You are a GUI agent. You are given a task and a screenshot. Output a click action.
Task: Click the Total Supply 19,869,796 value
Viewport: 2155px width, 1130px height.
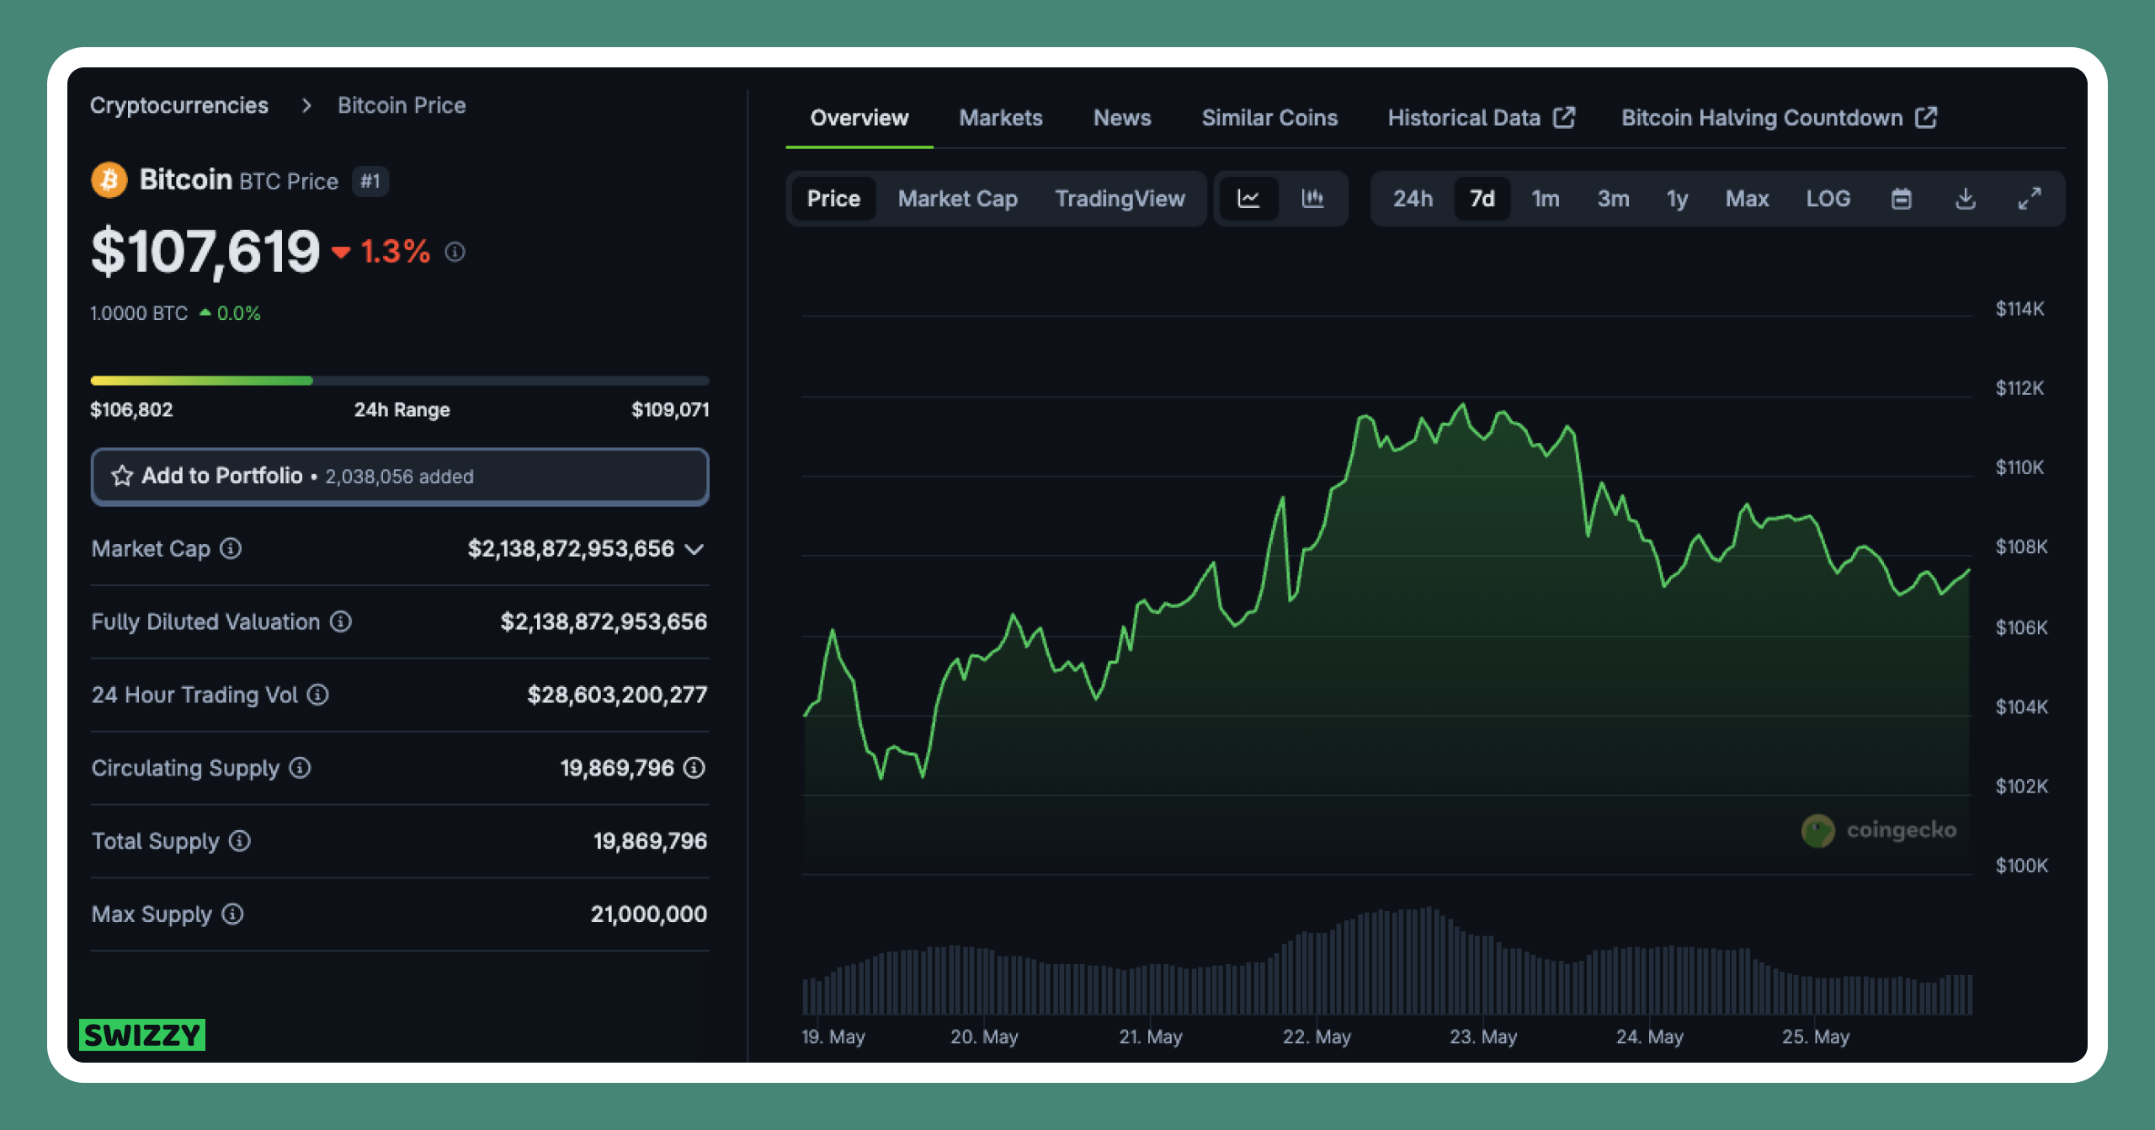[650, 840]
